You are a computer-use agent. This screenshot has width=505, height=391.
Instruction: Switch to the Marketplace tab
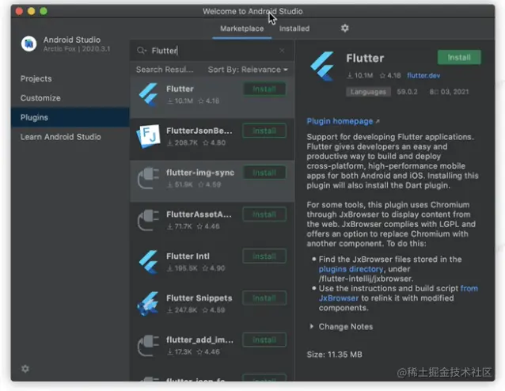[x=242, y=28]
